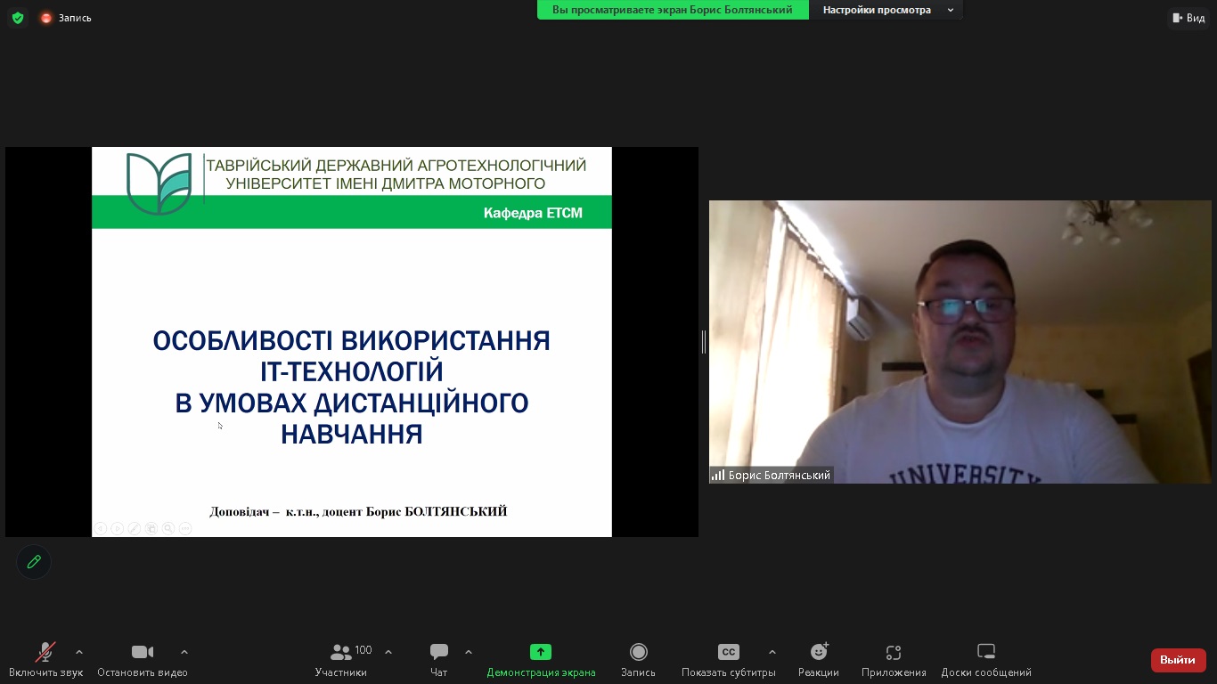Click the slide title ОСОБЛИВОСТІ ВИКОРИСТАННЯ
This screenshot has width=1217, height=684.
pos(352,341)
